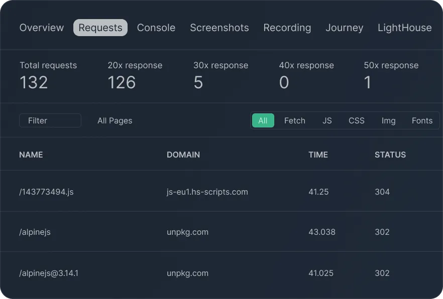This screenshot has width=443, height=299.
Task: Open the /143773494.js request row
Action: click(222, 192)
